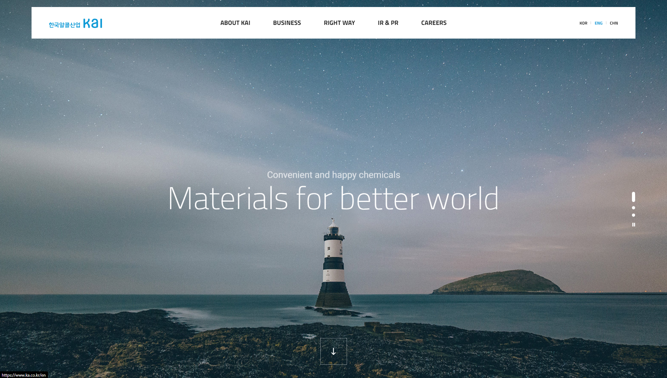Click the 'Materials for better world' headline
667x378 pixels.
pos(333,198)
